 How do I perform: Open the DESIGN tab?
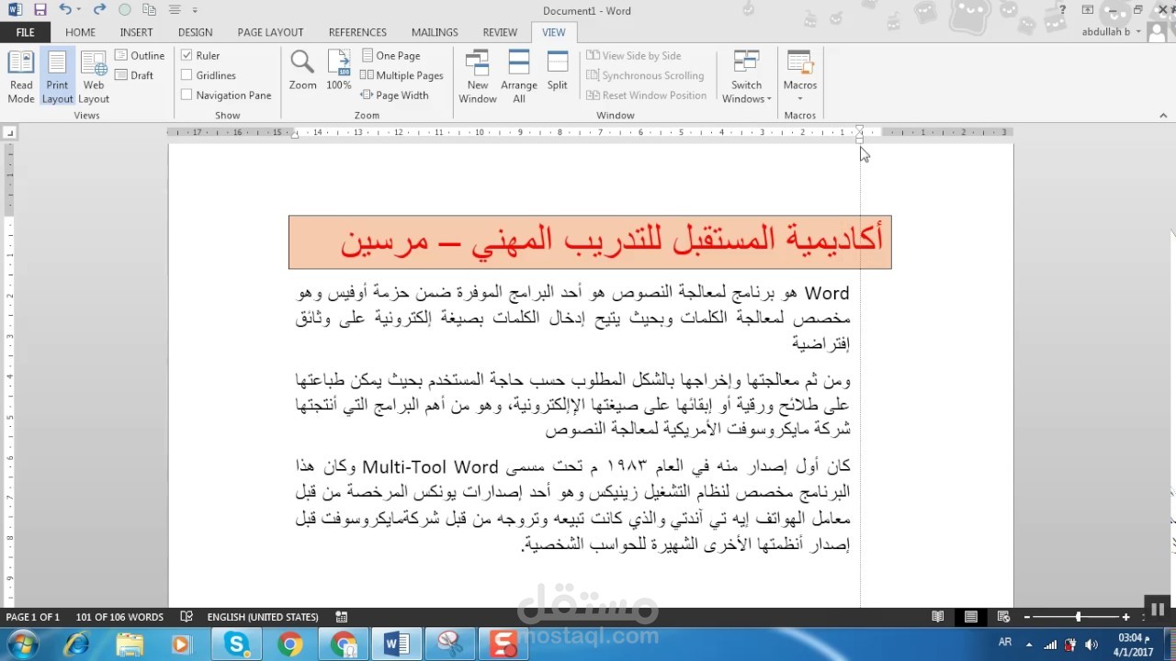click(195, 32)
